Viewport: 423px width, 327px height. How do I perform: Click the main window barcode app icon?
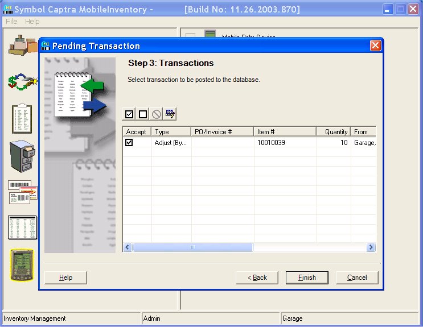(8, 10)
